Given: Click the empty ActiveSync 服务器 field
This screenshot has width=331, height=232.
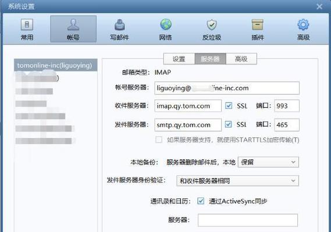Looking at the screenshot, I should tap(248, 220).
